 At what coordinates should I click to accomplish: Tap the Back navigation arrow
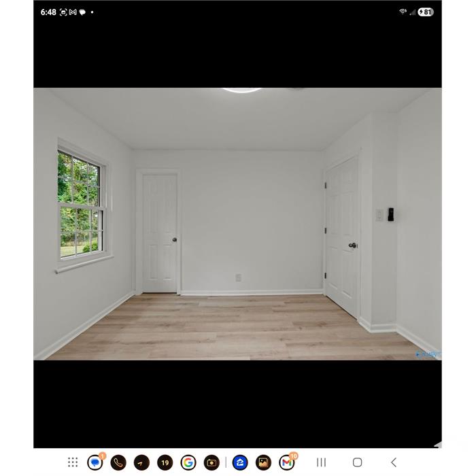pyautogui.click(x=393, y=462)
